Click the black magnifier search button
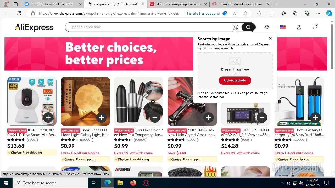This screenshot has height=188, width=335. click(248, 27)
